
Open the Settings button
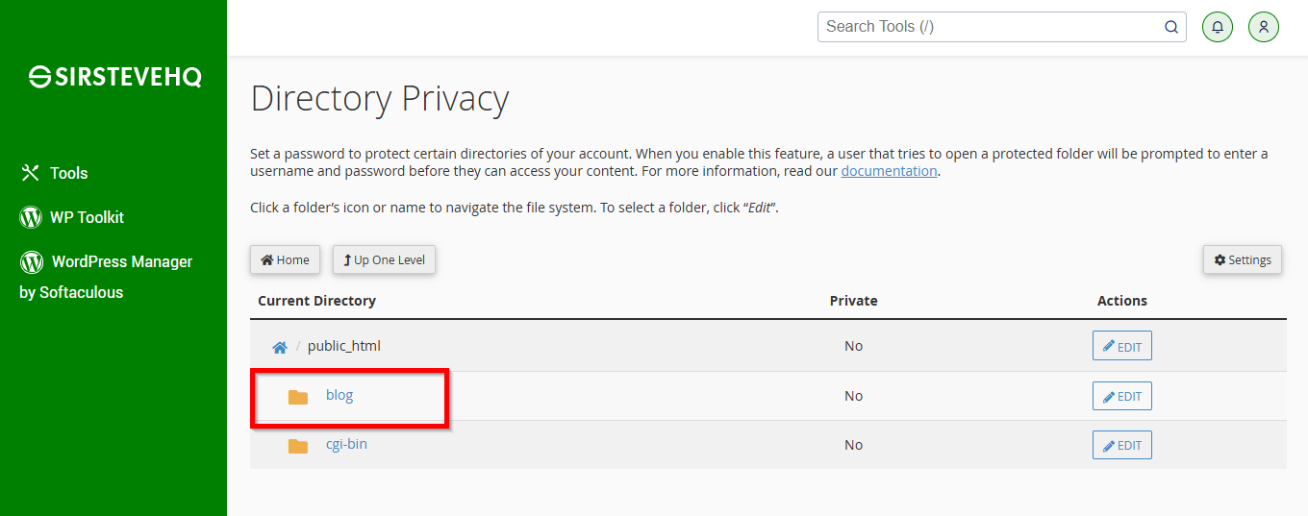[x=1243, y=259]
